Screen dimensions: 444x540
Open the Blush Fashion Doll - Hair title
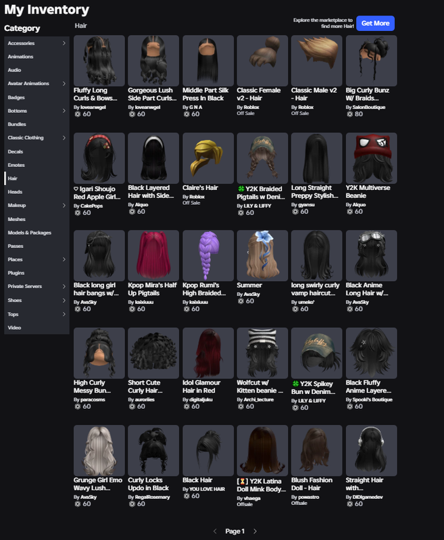[x=312, y=484]
